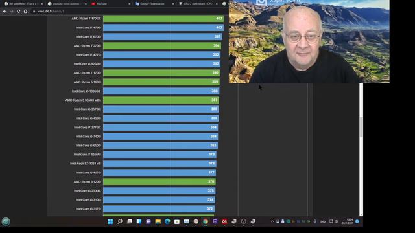
Task: Open the red 64 app in the taskbar
Action: tap(224, 221)
